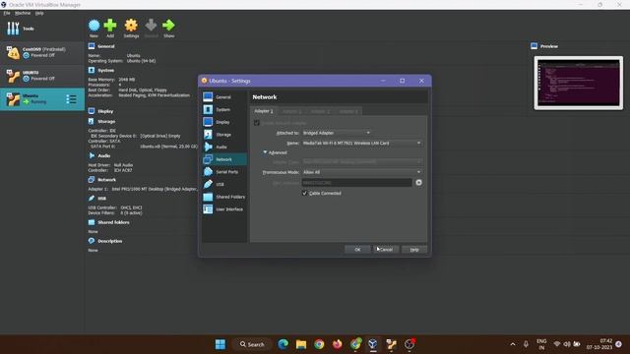Open the Tools entry in VirtualBox Manager
The image size is (630, 354).
point(20,29)
